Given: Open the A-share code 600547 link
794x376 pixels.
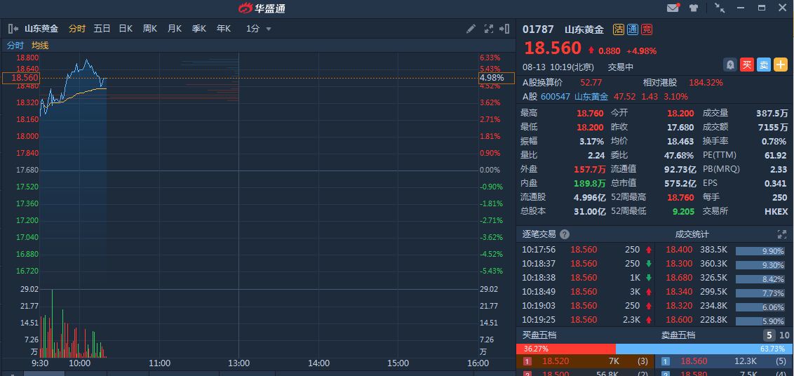Looking at the screenshot, I should tap(555, 96).
